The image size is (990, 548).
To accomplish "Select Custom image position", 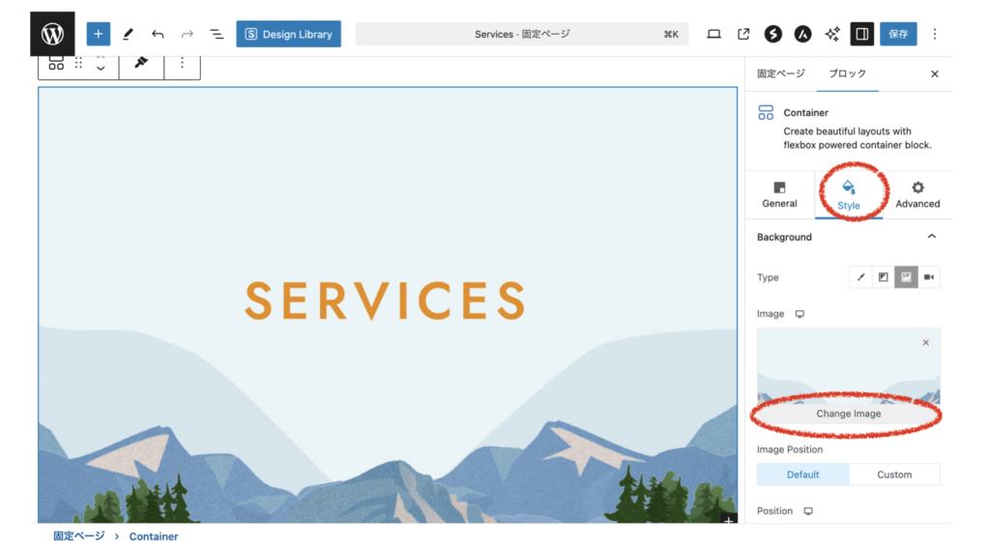I will pos(893,475).
